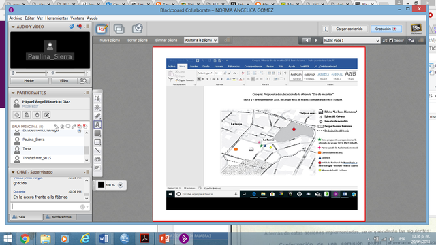Click the raise hand icon
Viewport: 436px width, 245px height.
(x=37, y=115)
